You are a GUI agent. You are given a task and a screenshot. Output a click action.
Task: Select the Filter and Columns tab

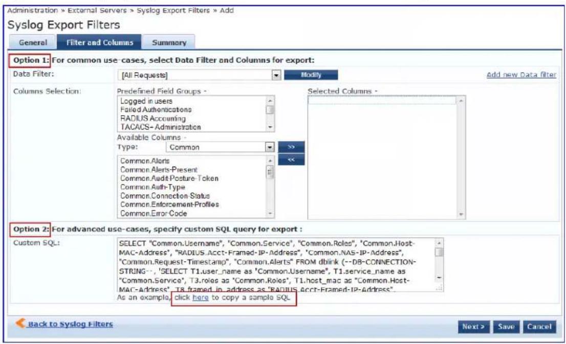(100, 42)
